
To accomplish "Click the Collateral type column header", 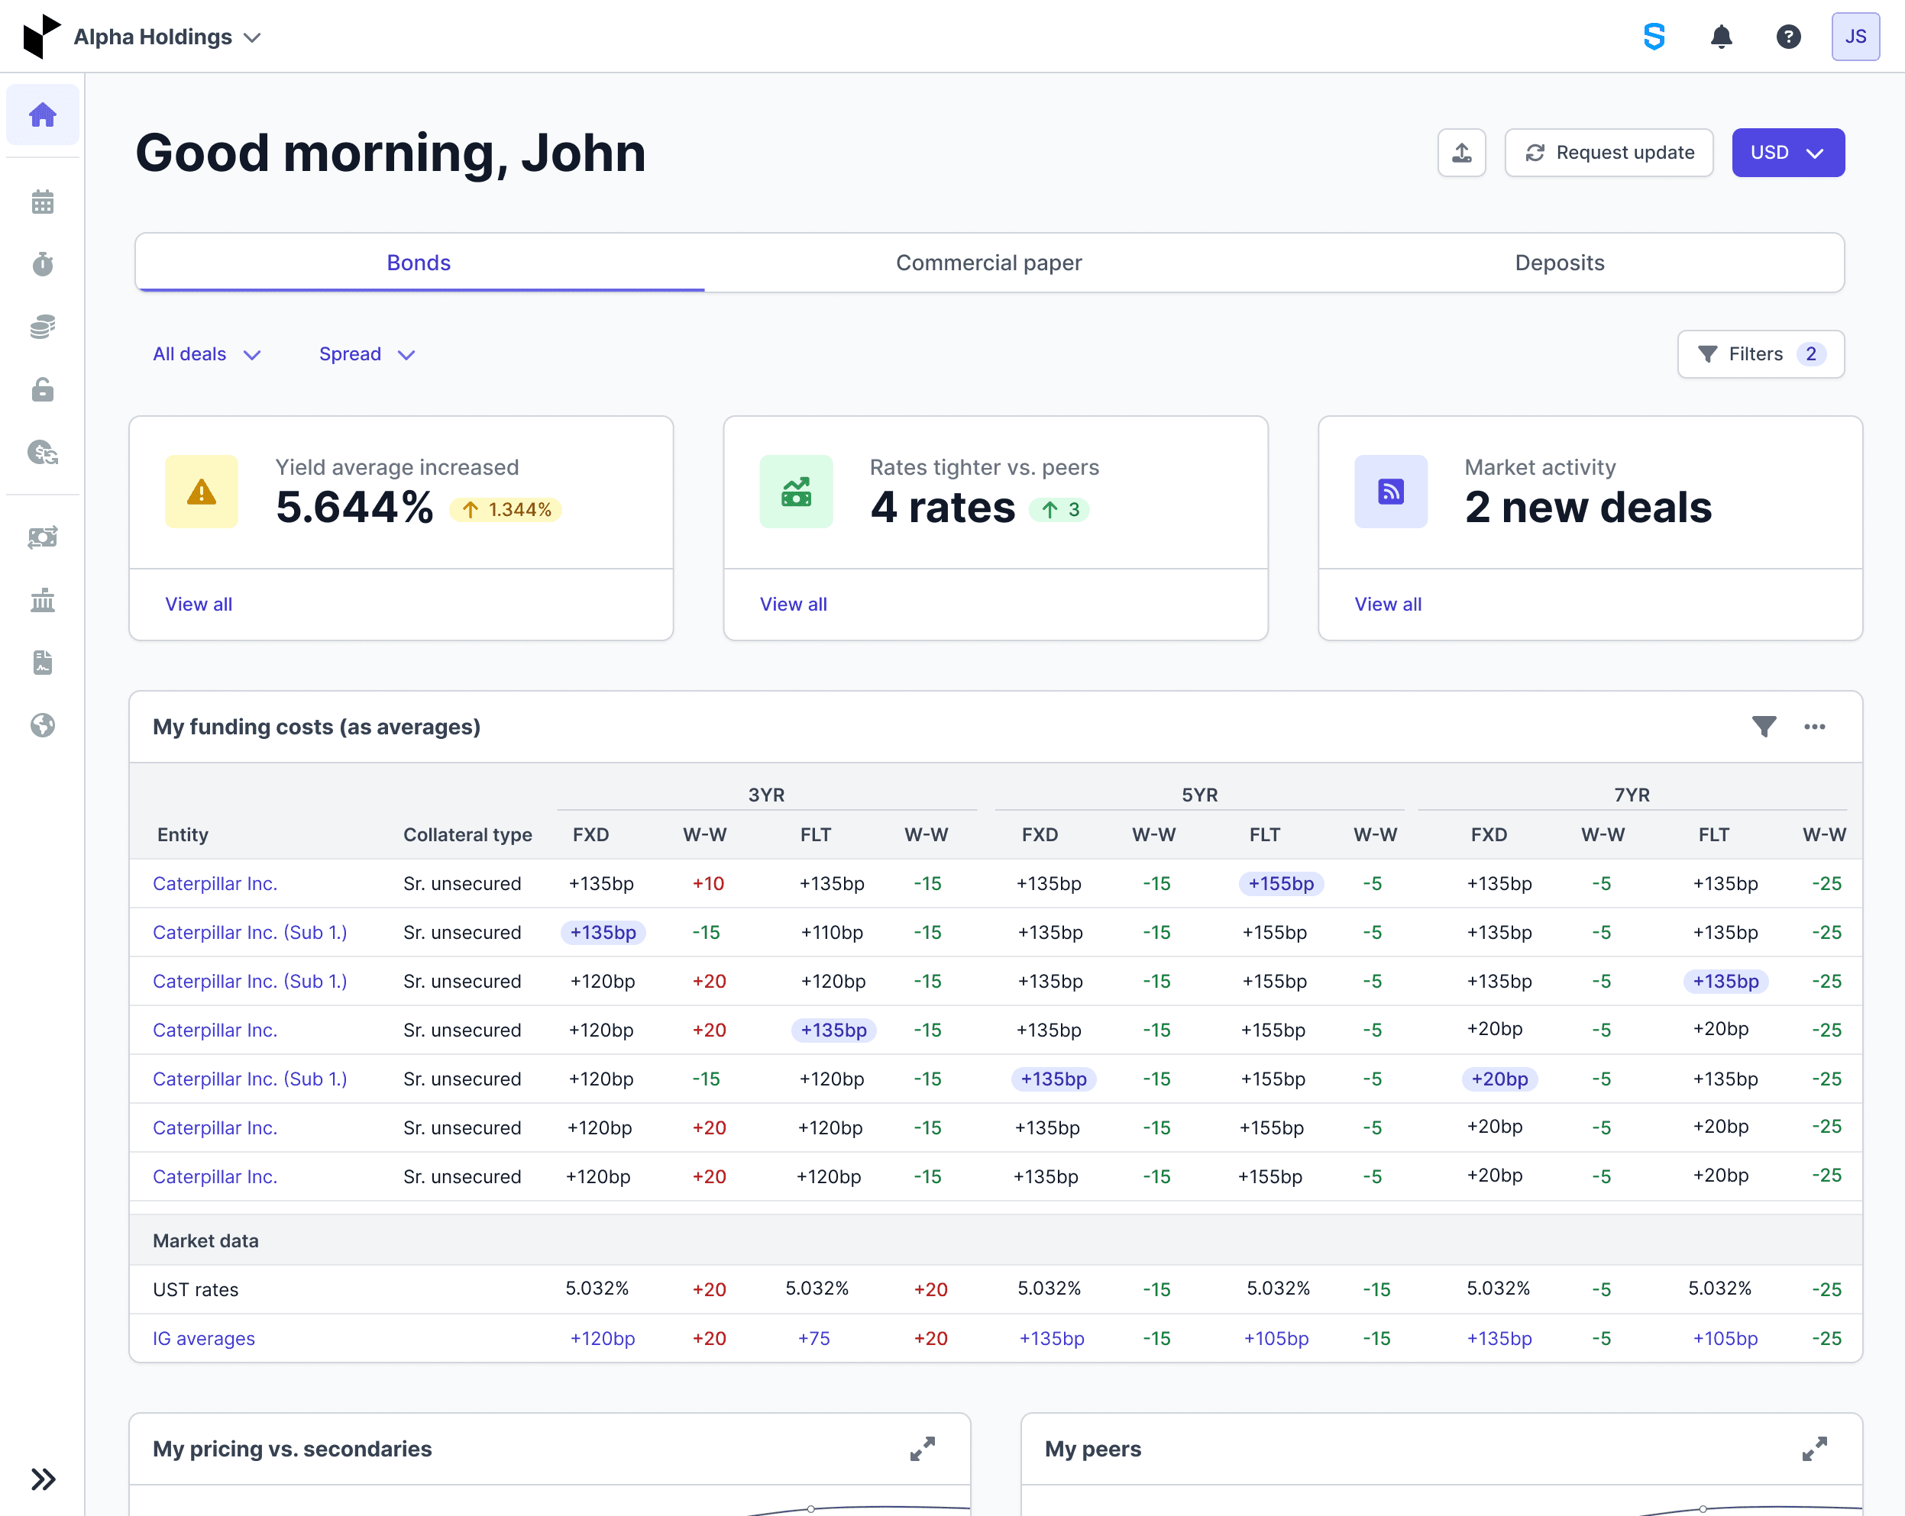I will click(467, 834).
